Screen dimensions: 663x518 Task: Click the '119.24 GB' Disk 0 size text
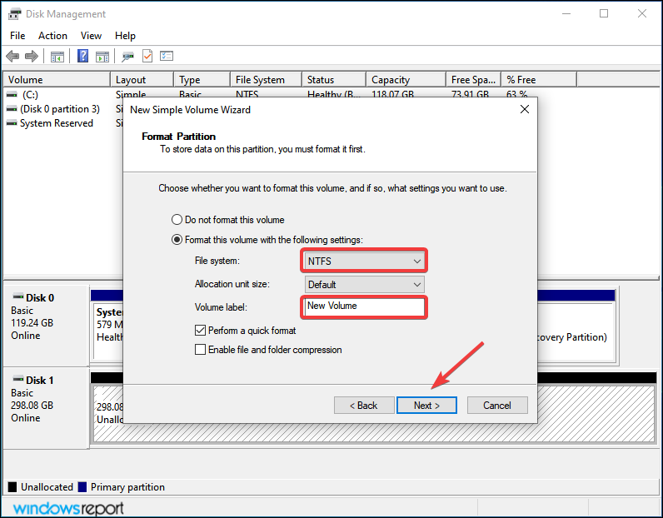[32, 323]
